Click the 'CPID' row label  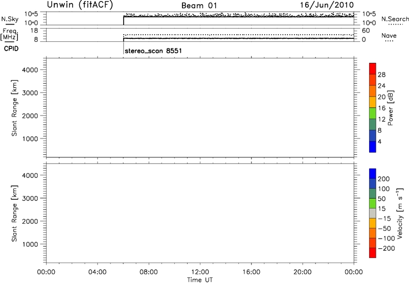(x=11, y=49)
